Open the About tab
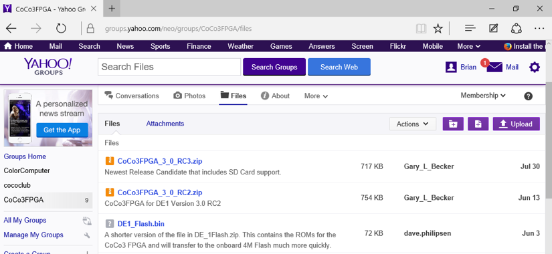The height and width of the screenshot is (254, 552). (275, 96)
